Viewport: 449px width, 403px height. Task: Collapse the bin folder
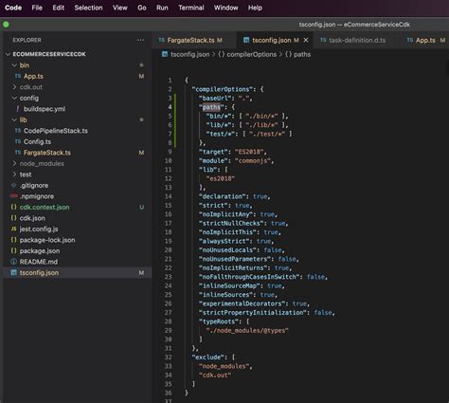pos(14,65)
